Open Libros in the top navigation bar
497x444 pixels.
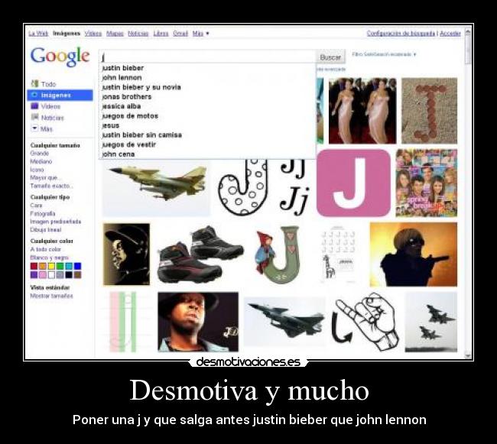pyautogui.click(x=161, y=34)
